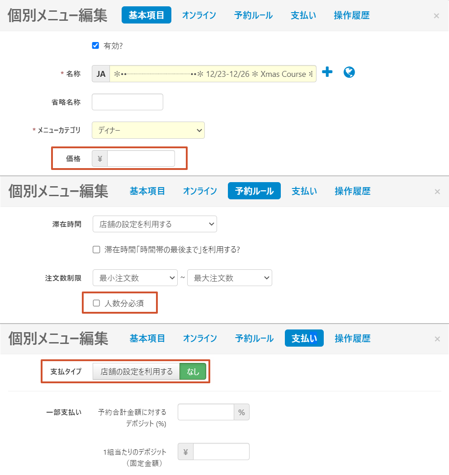Click the 省略名称 text field
The height and width of the screenshot is (475, 449).
(x=127, y=102)
